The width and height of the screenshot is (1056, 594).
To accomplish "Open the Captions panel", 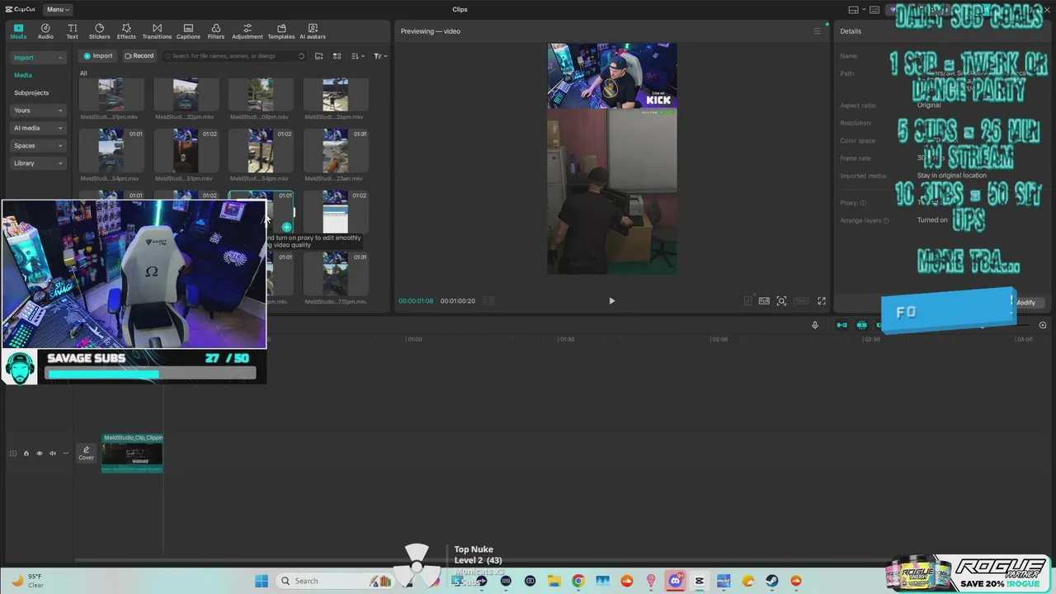I will coord(188,31).
